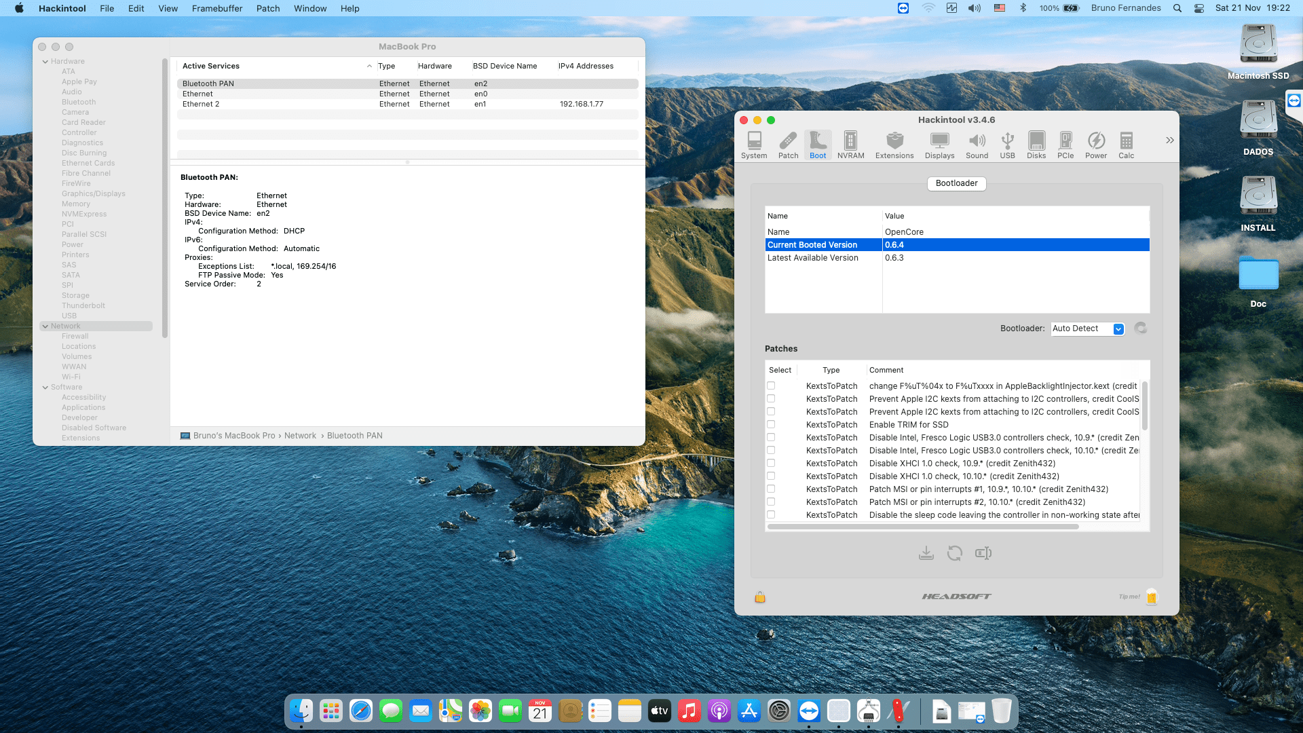Click the patches horizontal scrollbar
The height and width of the screenshot is (733, 1303).
[x=923, y=527]
